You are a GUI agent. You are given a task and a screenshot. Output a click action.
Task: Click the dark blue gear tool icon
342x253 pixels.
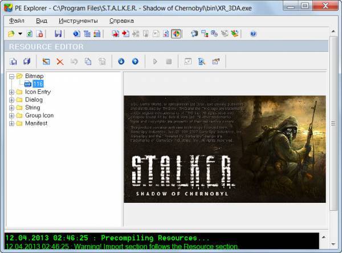194,34
